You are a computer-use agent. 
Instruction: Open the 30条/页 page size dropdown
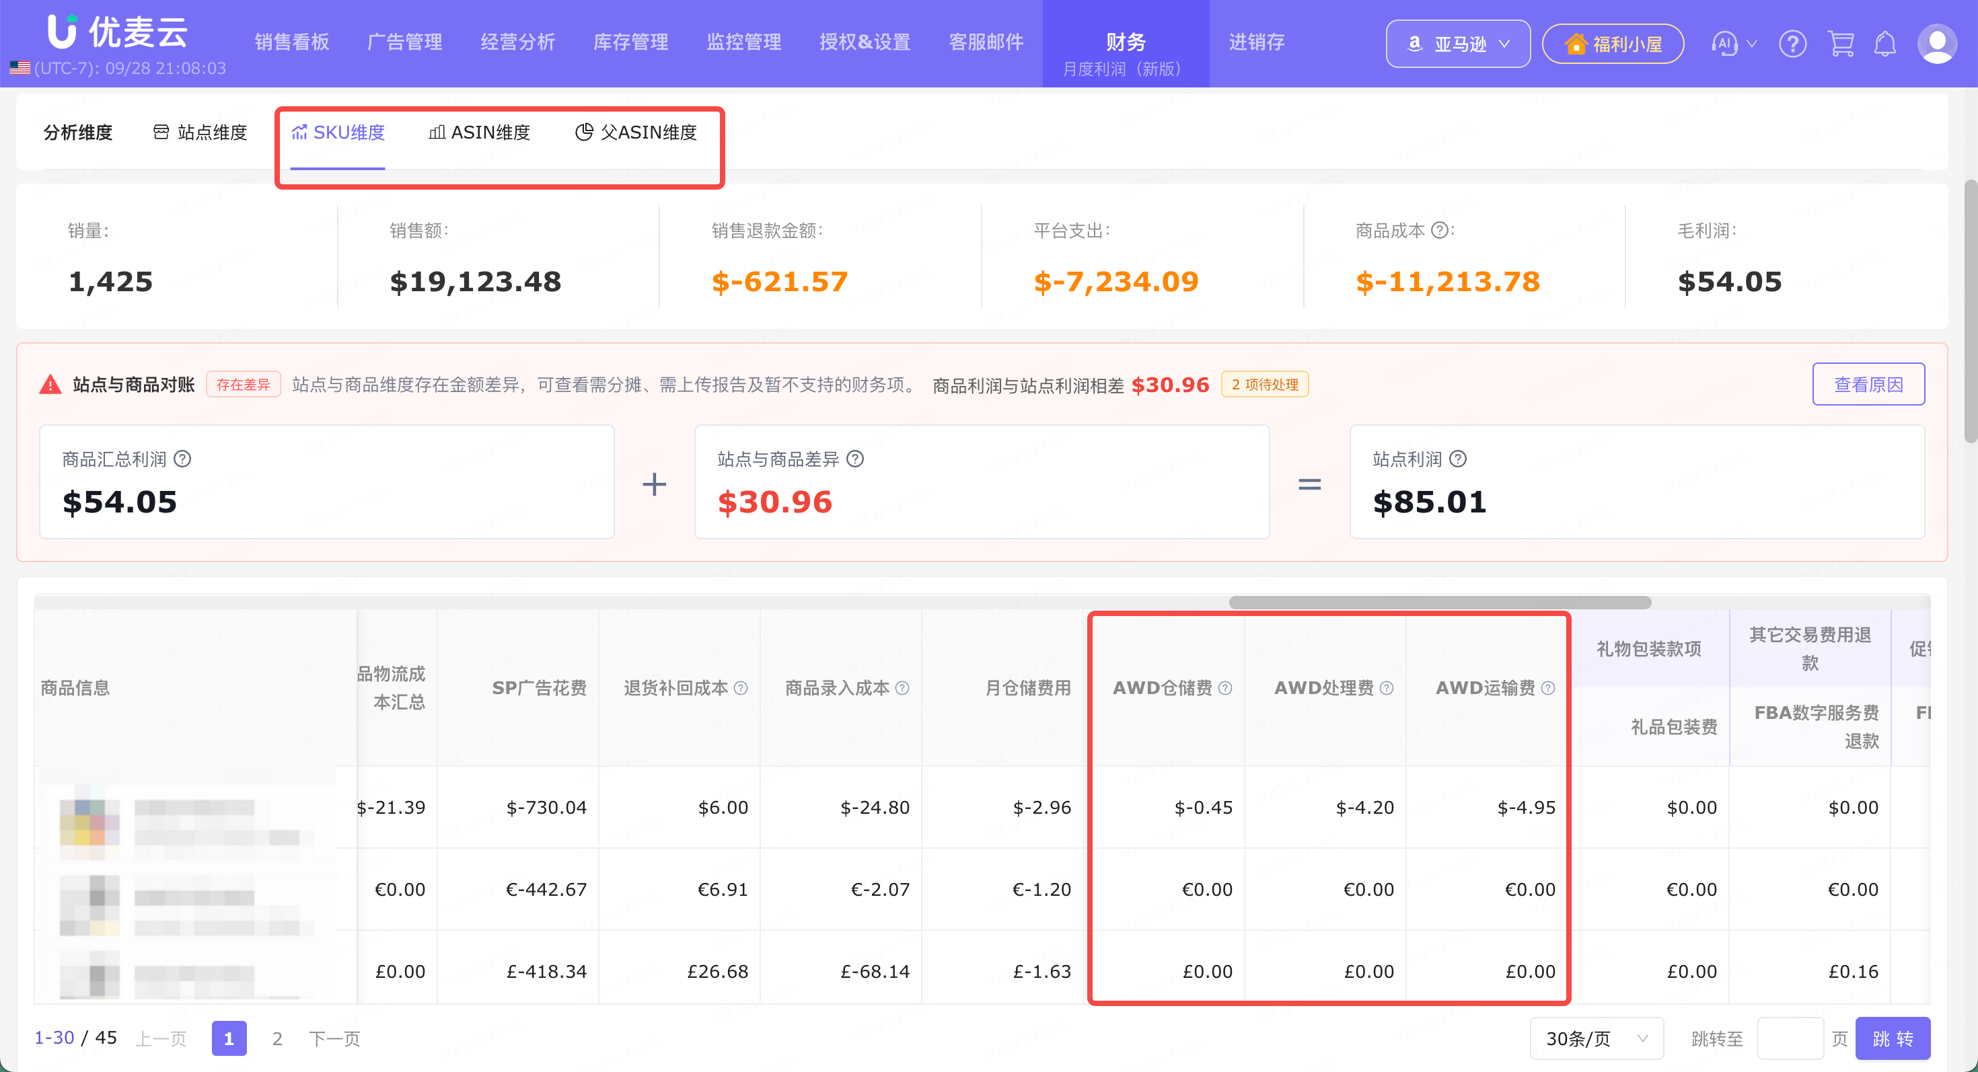coord(1597,1038)
